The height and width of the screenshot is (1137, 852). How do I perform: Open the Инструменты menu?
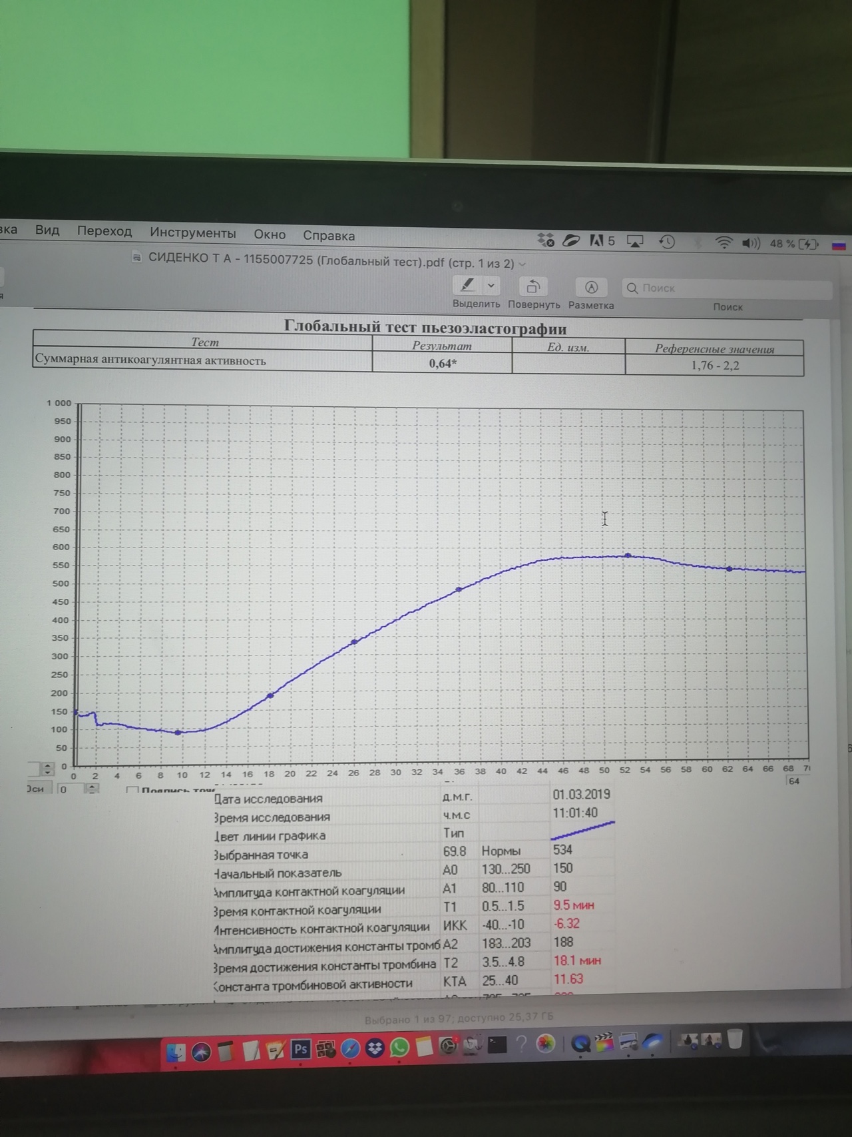point(192,232)
